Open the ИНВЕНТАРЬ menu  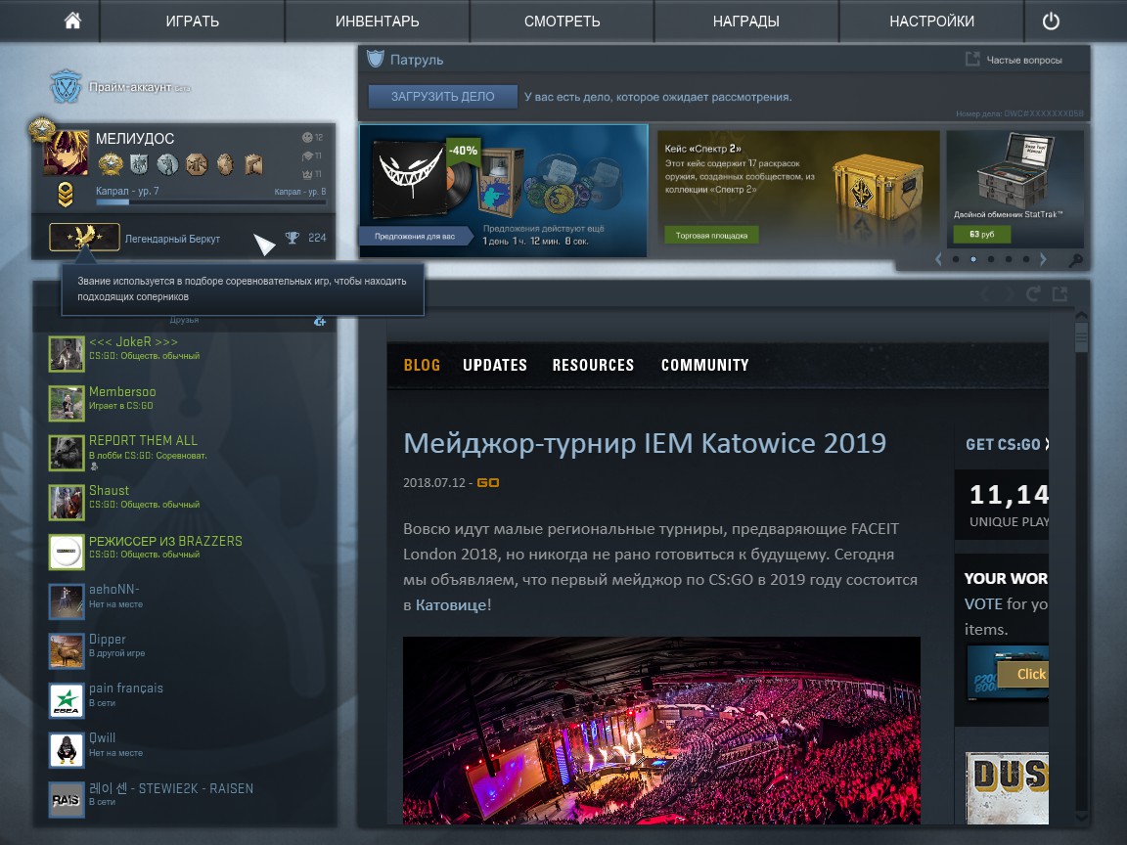(x=378, y=21)
